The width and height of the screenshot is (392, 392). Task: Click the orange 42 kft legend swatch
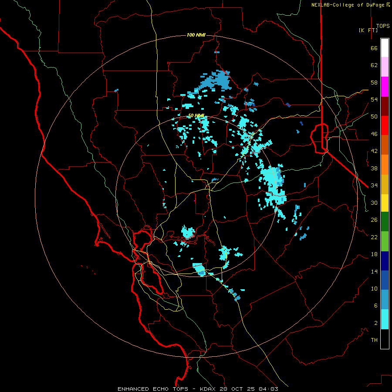(x=385, y=165)
